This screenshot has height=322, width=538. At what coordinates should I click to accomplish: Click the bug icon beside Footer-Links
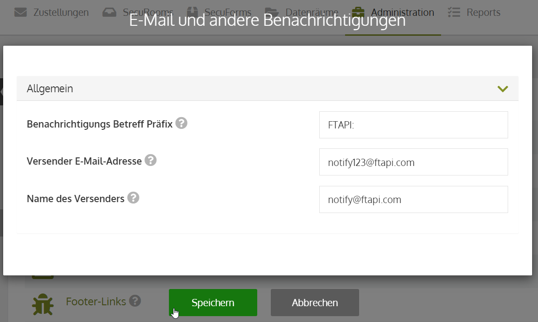(x=43, y=304)
